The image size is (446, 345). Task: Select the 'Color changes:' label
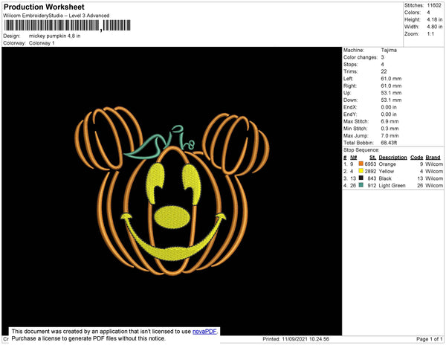[x=361, y=57]
